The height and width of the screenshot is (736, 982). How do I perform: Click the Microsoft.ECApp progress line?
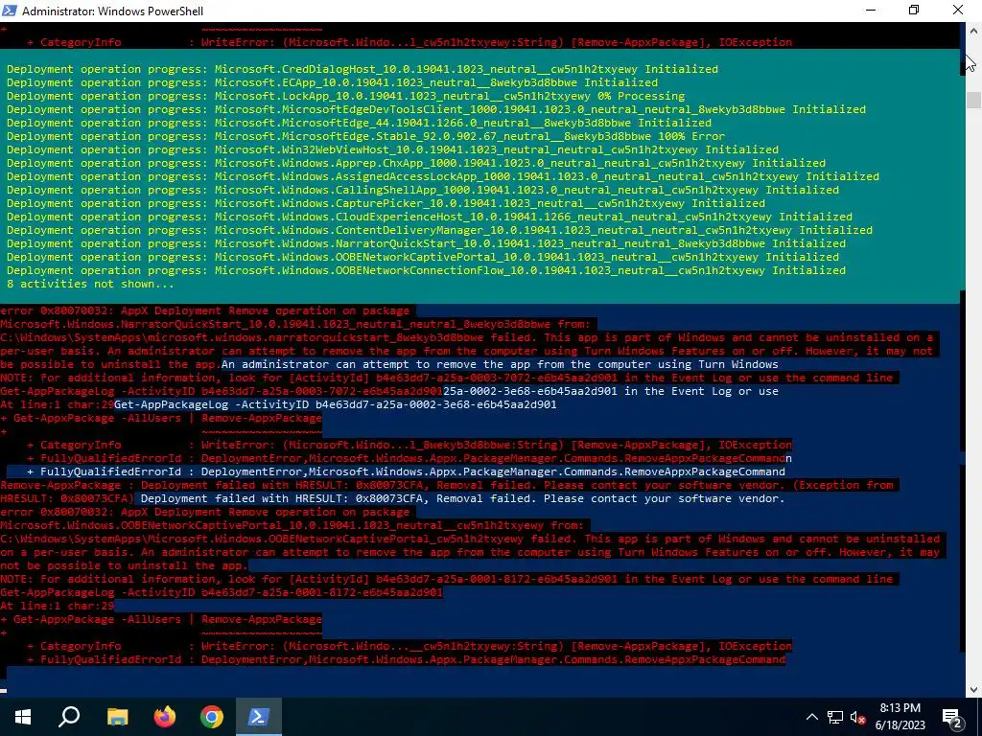[x=332, y=82]
